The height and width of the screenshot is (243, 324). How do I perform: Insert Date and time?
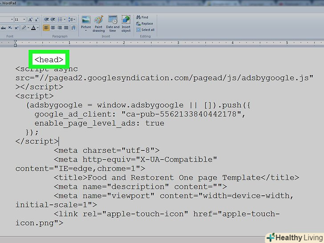coord(113,24)
